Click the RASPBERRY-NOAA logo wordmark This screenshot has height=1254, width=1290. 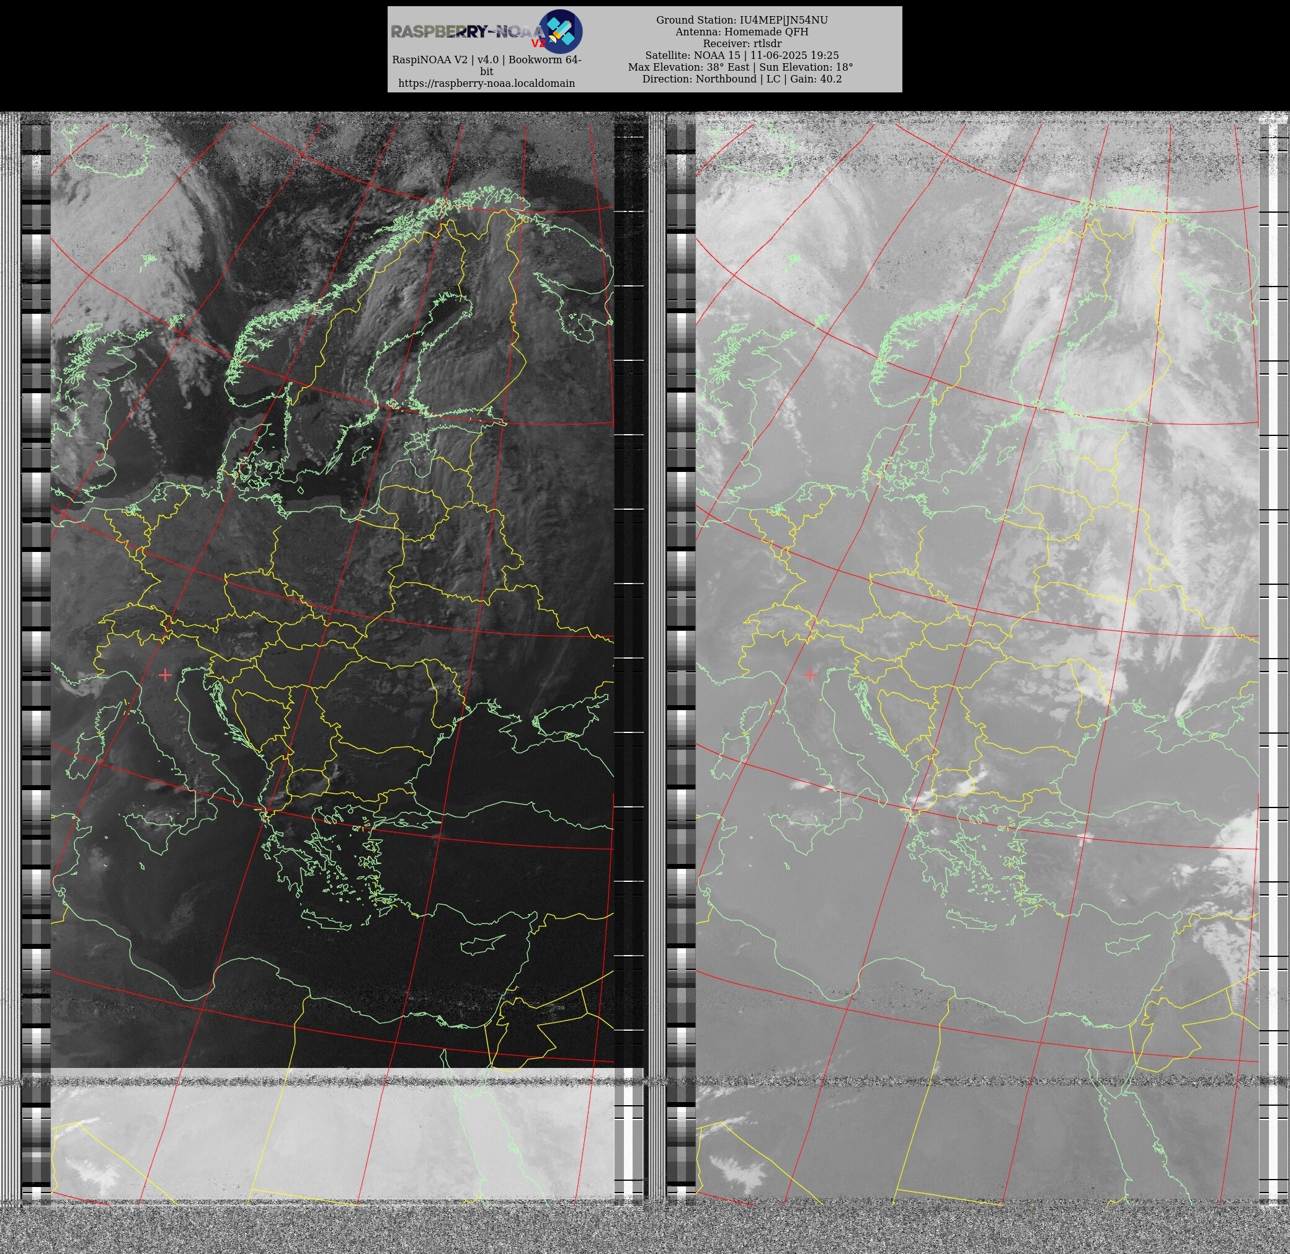pos(468,32)
